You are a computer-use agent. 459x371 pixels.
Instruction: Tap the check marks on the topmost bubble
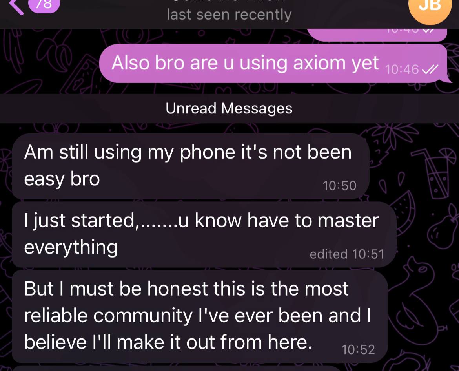pos(428,31)
